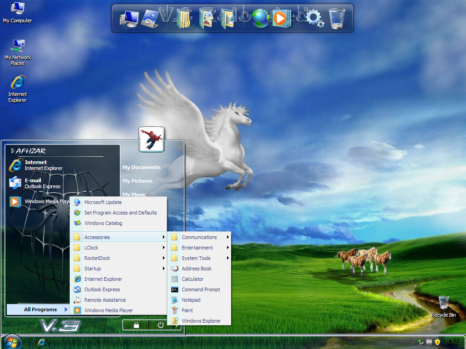Launch Windows Media Player from recent programs
Image resolution: width=466 pixels, height=349 pixels.
pyautogui.click(x=39, y=201)
